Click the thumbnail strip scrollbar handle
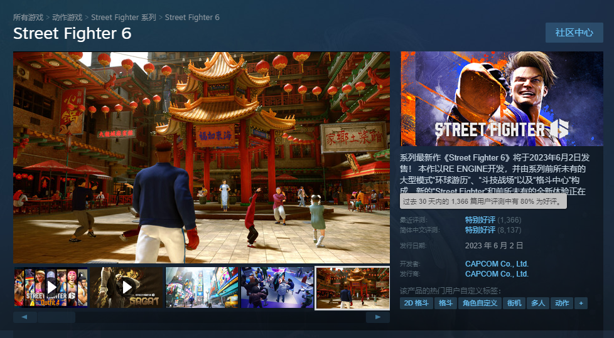The width and height of the screenshot is (614, 338). pos(57,317)
